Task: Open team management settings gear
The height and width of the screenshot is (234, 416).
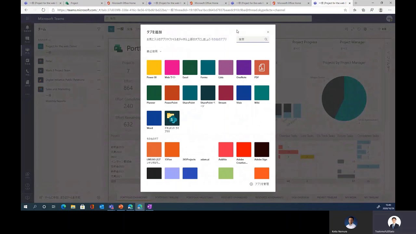Action: click(98, 197)
